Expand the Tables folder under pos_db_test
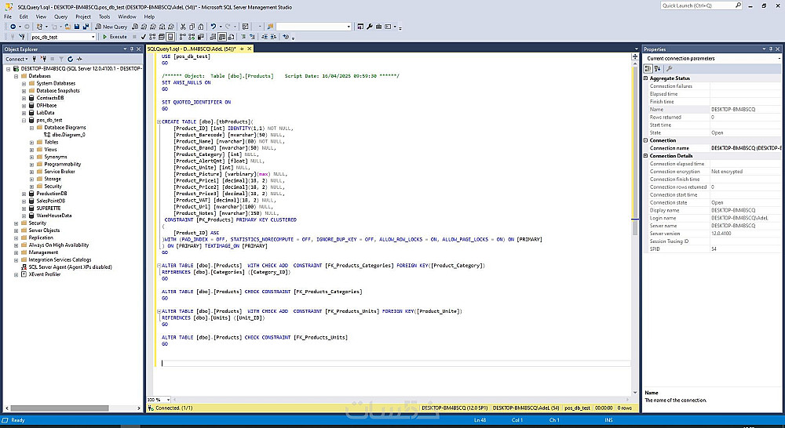Screen dimensions: 785x428 pos(32,142)
